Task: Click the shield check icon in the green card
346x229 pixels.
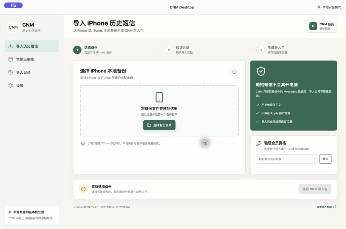Action: pos(261,71)
